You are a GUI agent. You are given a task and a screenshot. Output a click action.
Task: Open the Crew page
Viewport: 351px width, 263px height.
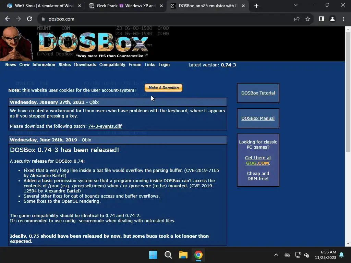(x=24, y=65)
